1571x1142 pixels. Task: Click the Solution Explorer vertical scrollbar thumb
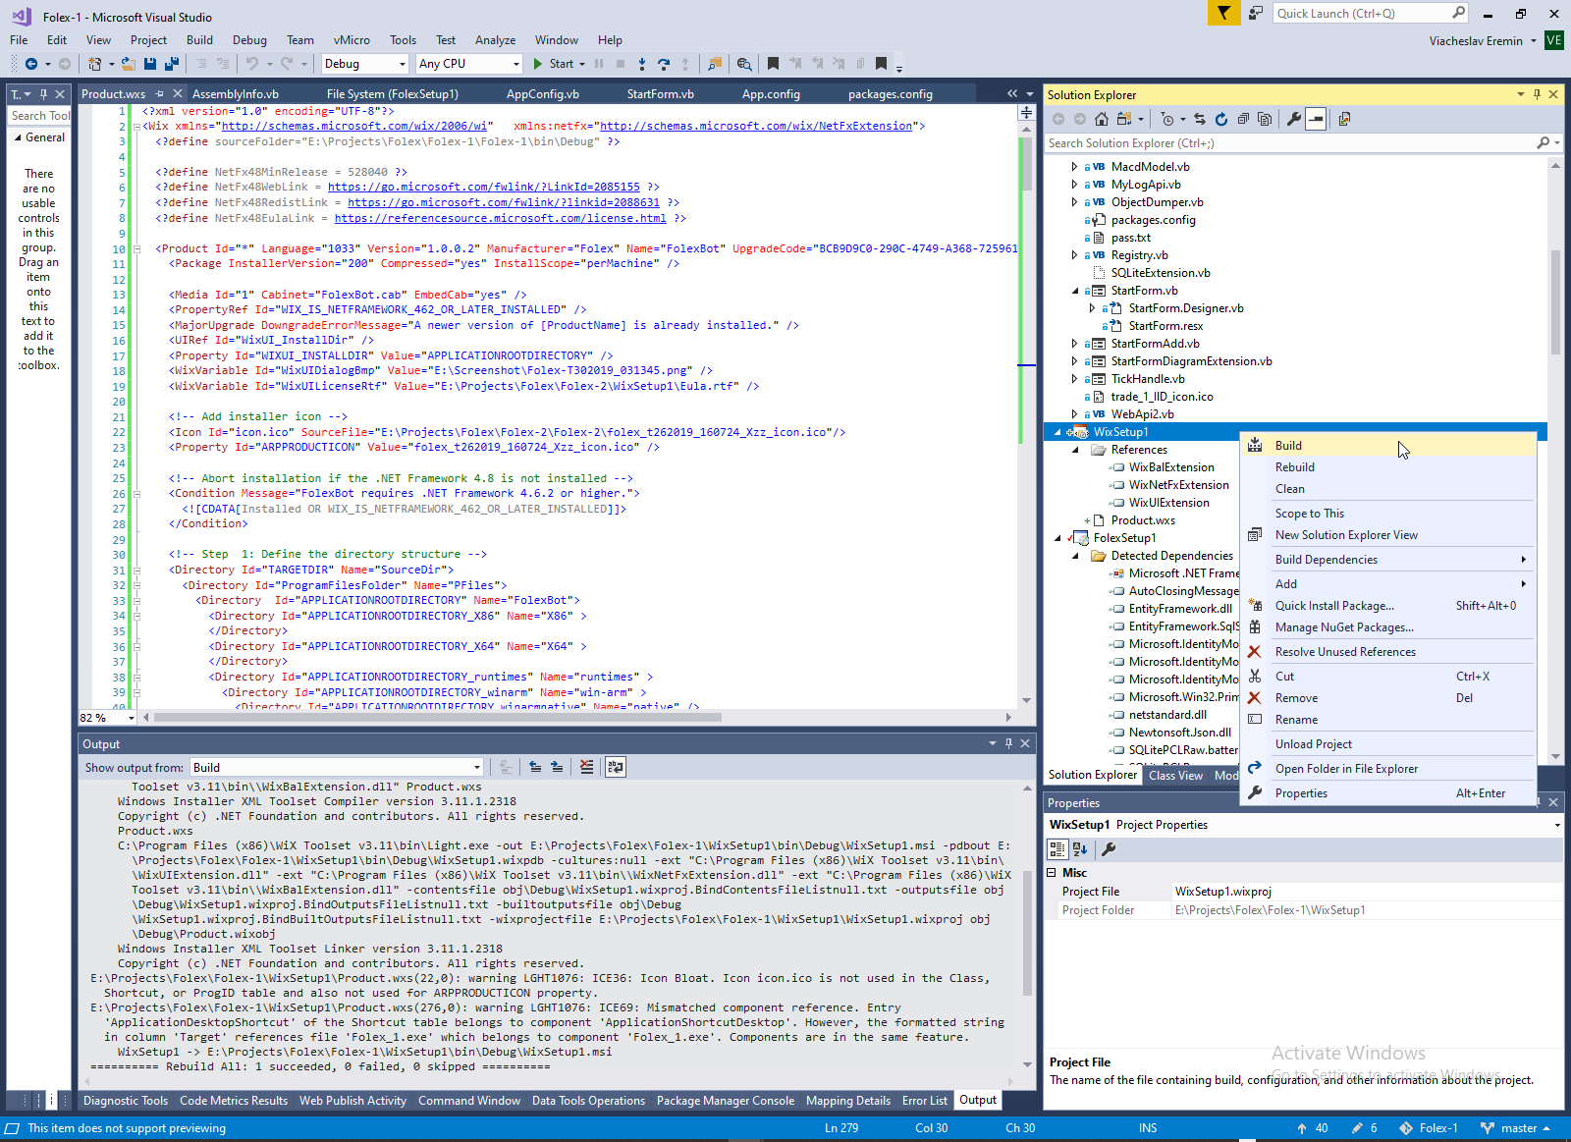(x=1555, y=303)
